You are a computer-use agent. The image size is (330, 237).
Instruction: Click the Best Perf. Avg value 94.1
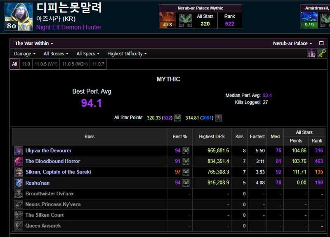tap(91, 103)
